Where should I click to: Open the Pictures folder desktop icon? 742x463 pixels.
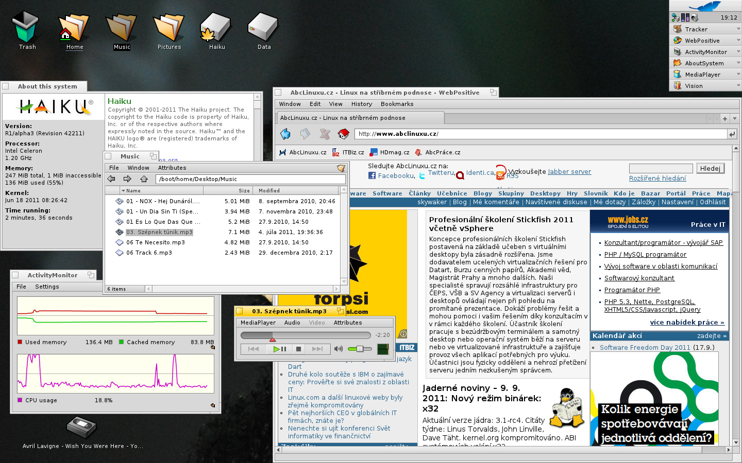(x=169, y=28)
